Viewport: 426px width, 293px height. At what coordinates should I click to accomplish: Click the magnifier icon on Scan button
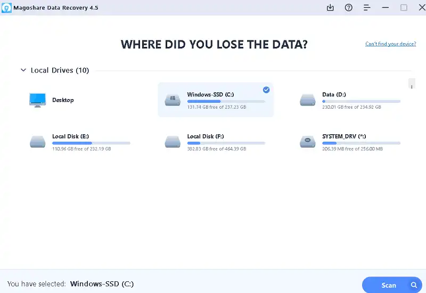[414, 285]
